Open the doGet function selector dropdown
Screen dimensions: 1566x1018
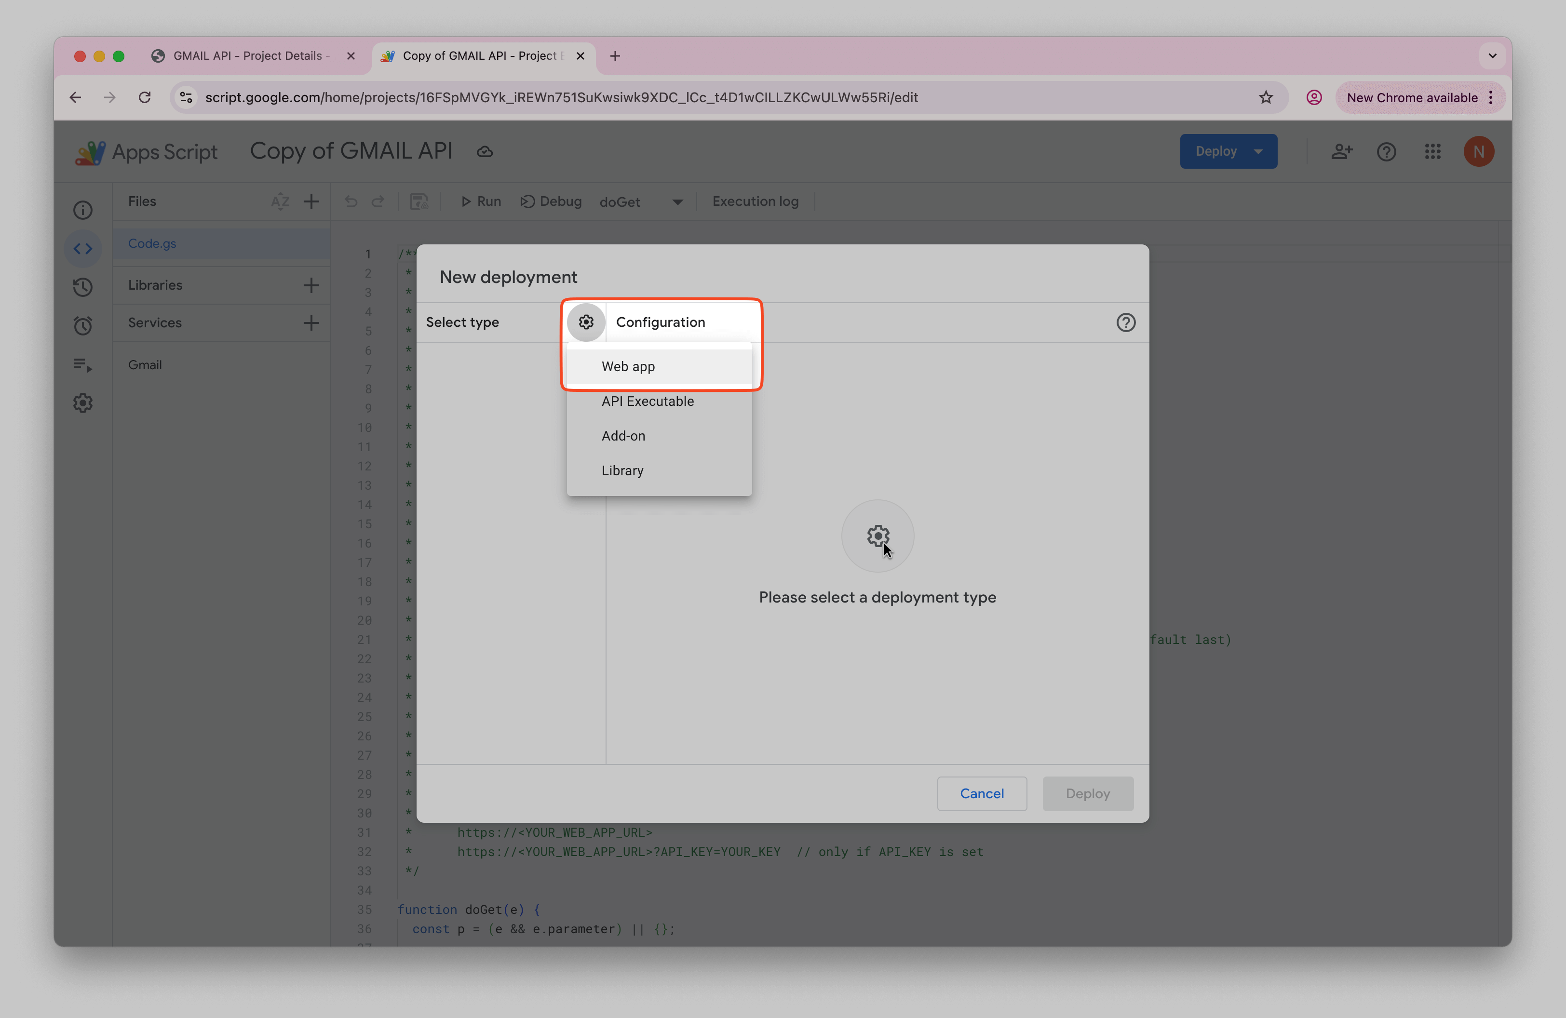click(642, 202)
